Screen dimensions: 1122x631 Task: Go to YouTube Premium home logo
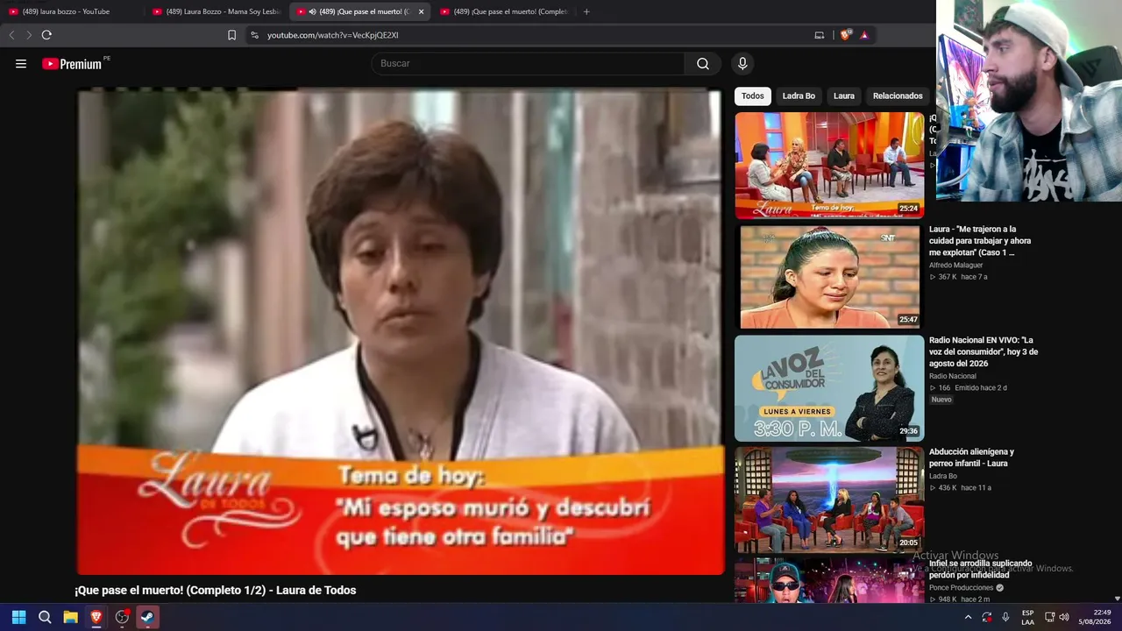[73, 64]
